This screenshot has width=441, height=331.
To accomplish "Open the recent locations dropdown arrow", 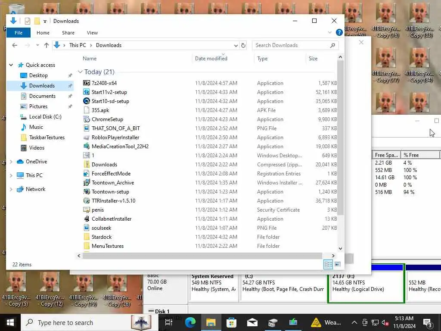I will point(37,45).
